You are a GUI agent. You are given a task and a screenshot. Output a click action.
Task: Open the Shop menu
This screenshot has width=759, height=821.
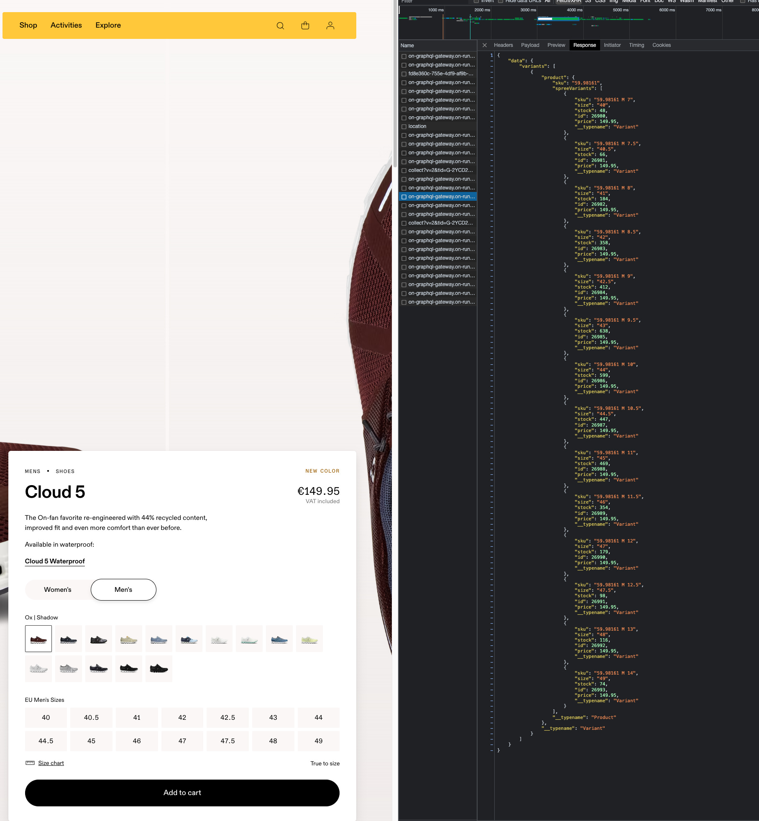pyautogui.click(x=28, y=25)
